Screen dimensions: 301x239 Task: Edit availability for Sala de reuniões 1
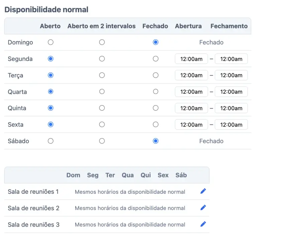click(x=203, y=191)
